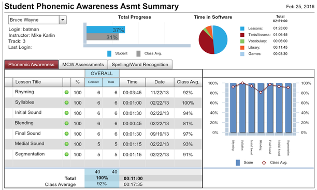Select the Final Sound lesson row title
Image resolution: width=317 pixels, height=190 pixels.
pyautogui.click(x=27, y=133)
